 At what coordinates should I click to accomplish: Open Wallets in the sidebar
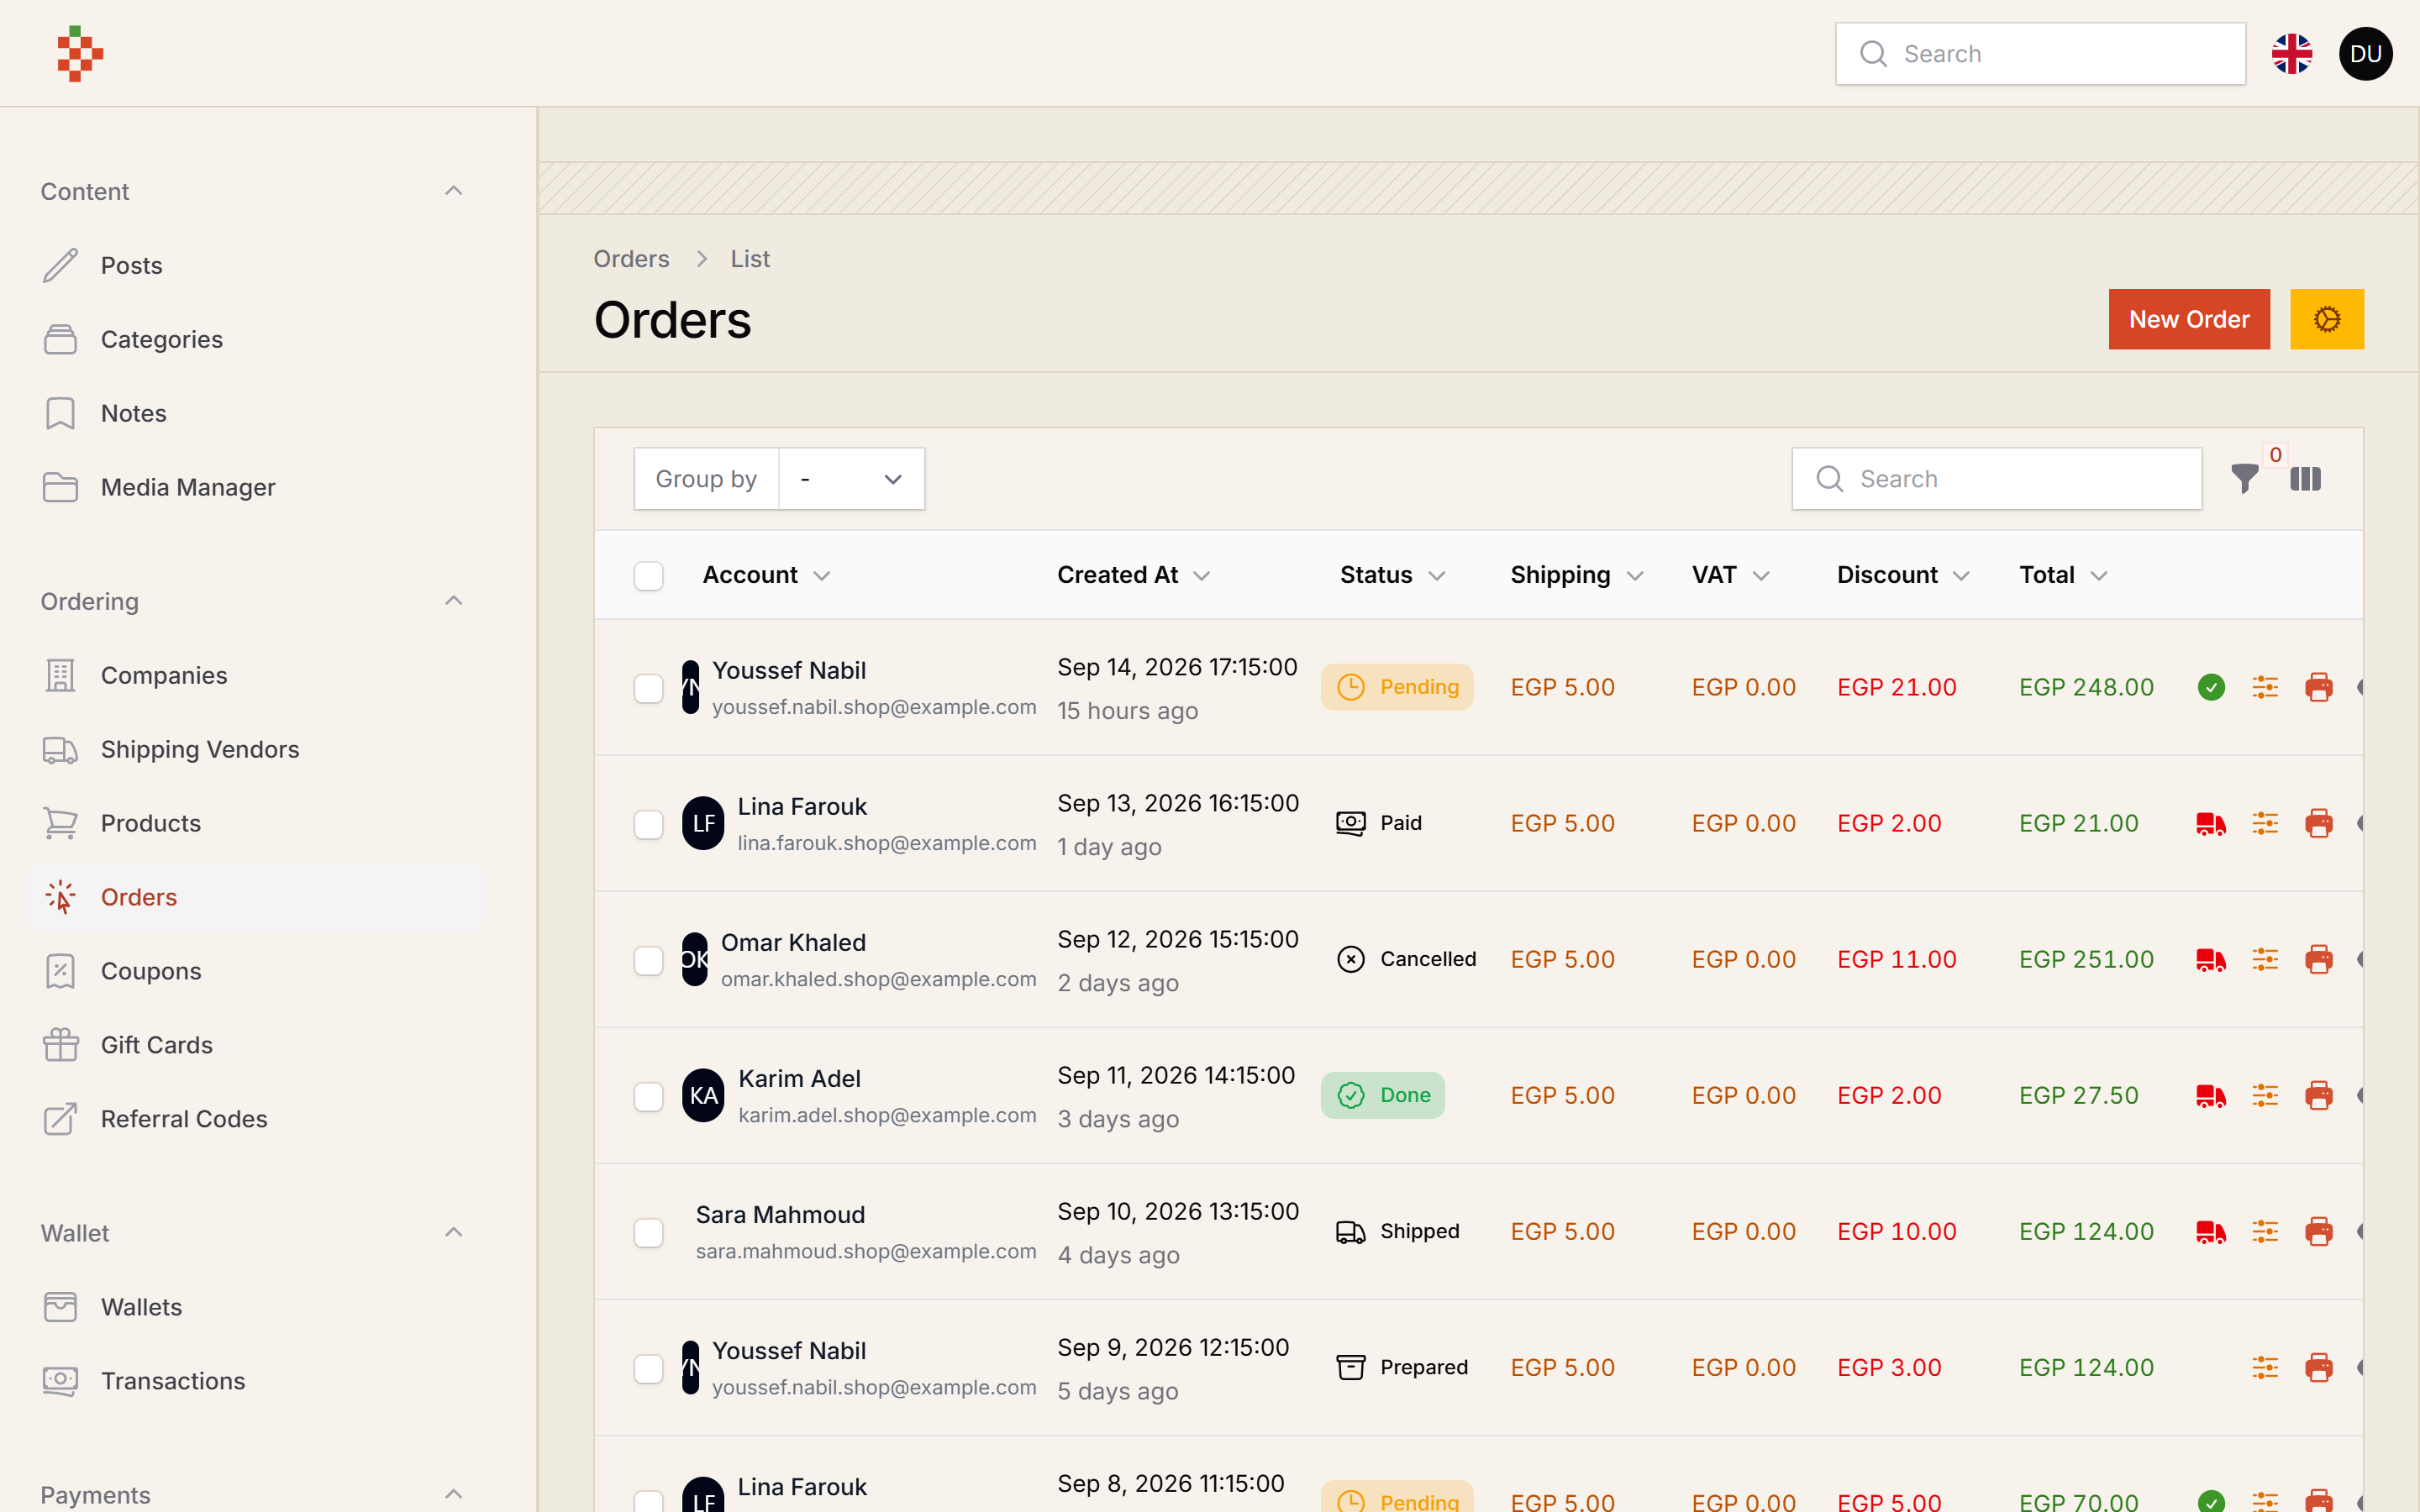click(255, 1307)
